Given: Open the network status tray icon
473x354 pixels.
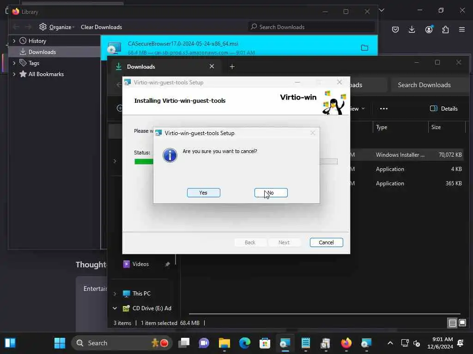Looking at the screenshot, I should (405, 343).
